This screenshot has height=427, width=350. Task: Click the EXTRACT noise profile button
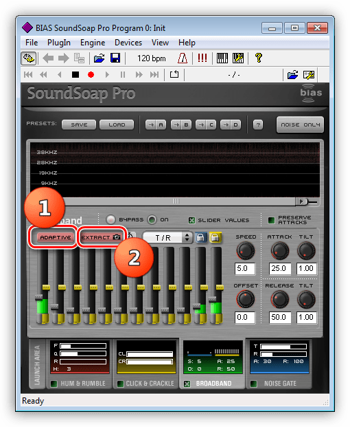pos(101,237)
